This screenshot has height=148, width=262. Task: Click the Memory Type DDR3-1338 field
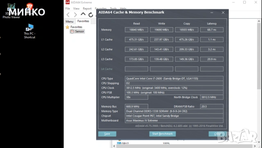click(x=174, y=111)
